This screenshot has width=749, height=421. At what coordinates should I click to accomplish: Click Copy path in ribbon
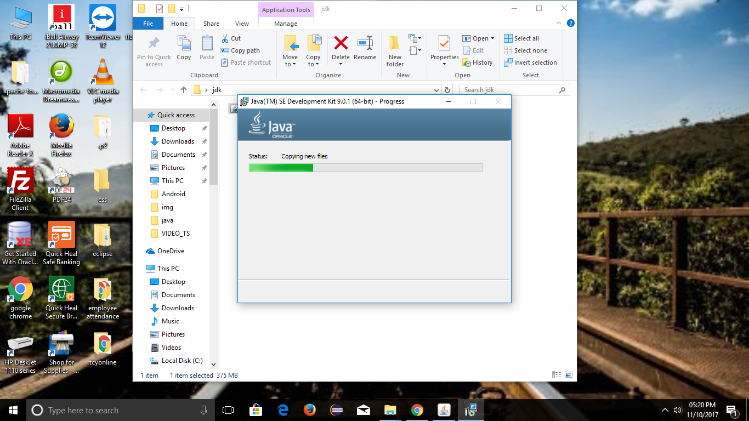(240, 50)
